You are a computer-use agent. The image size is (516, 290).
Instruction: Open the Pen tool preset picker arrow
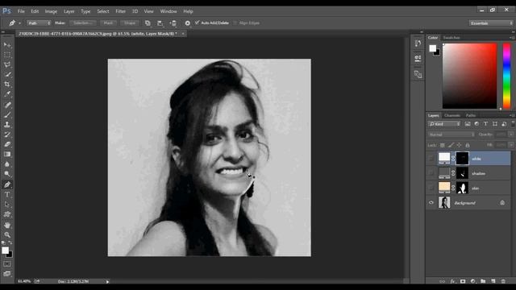coord(19,23)
